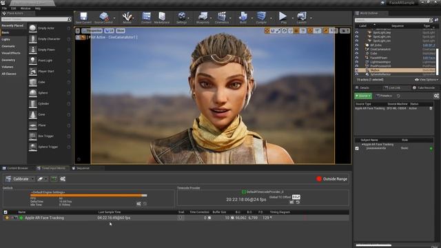The image size is (441, 248).
Task: Toggle visibility eye for Cube in outliner
Action: (357, 54)
